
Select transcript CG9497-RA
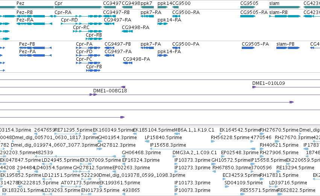pos(109,24)
